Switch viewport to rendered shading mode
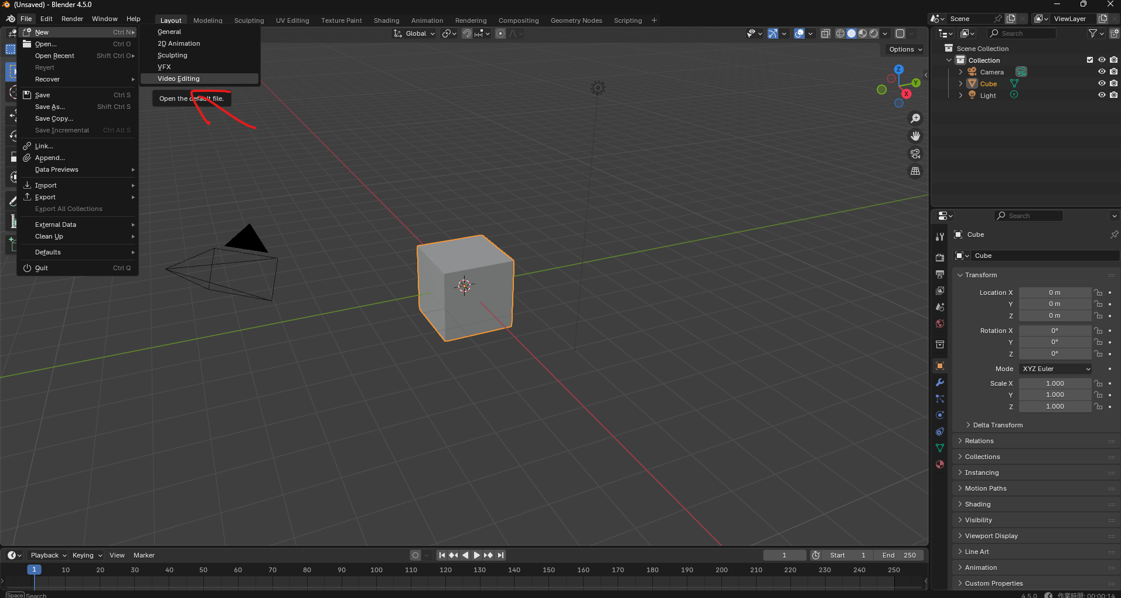Screen dimensions: 1121x598 874,33
